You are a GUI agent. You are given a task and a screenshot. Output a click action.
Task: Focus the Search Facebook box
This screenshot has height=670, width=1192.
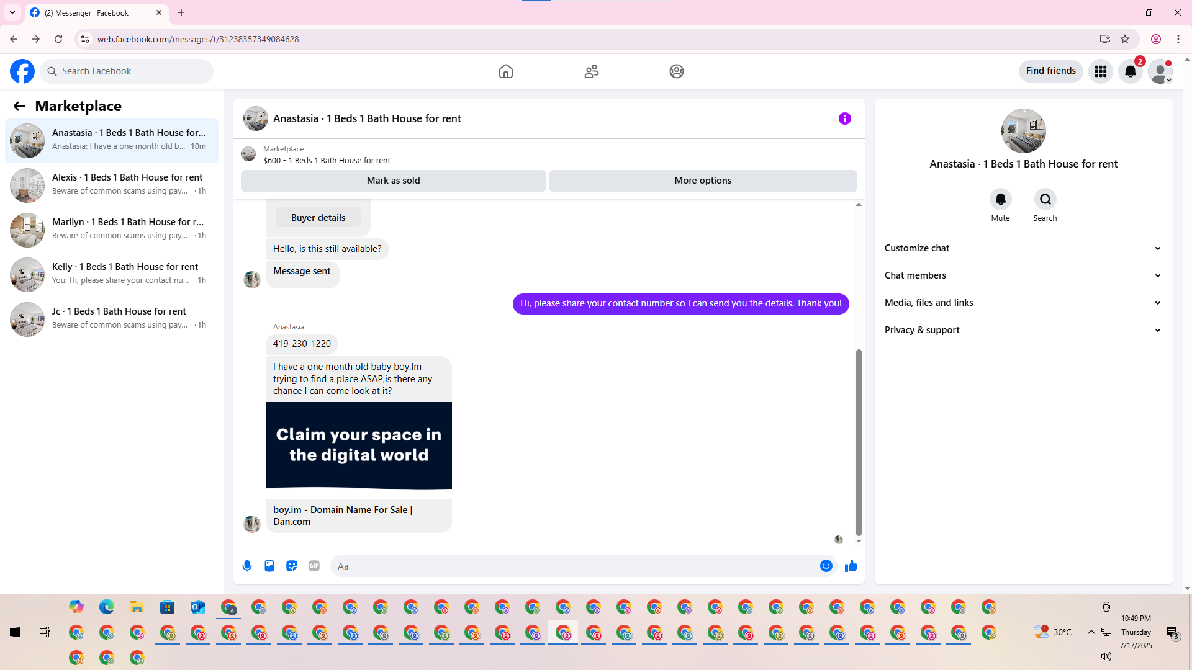pyautogui.click(x=127, y=71)
